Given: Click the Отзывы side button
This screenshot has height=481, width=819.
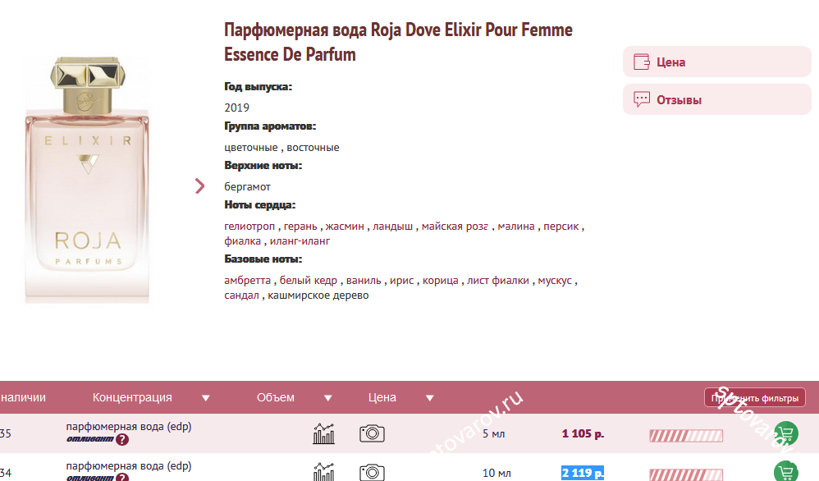Looking at the screenshot, I should tap(716, 99).
